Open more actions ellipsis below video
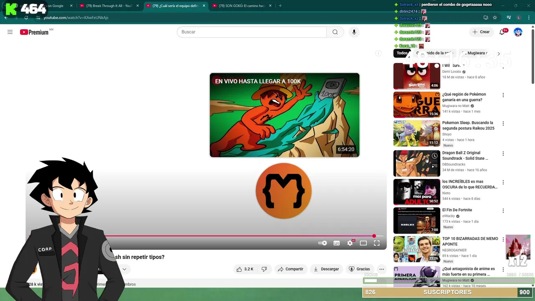This screenshot has height=301, width=535. coord(381,269)
